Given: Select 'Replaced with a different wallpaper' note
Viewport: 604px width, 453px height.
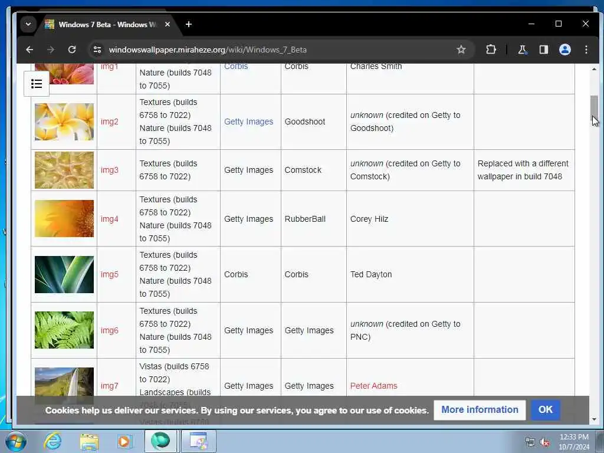Looking at the screenshot, I should pyautogui.click(x=523, y=170).
